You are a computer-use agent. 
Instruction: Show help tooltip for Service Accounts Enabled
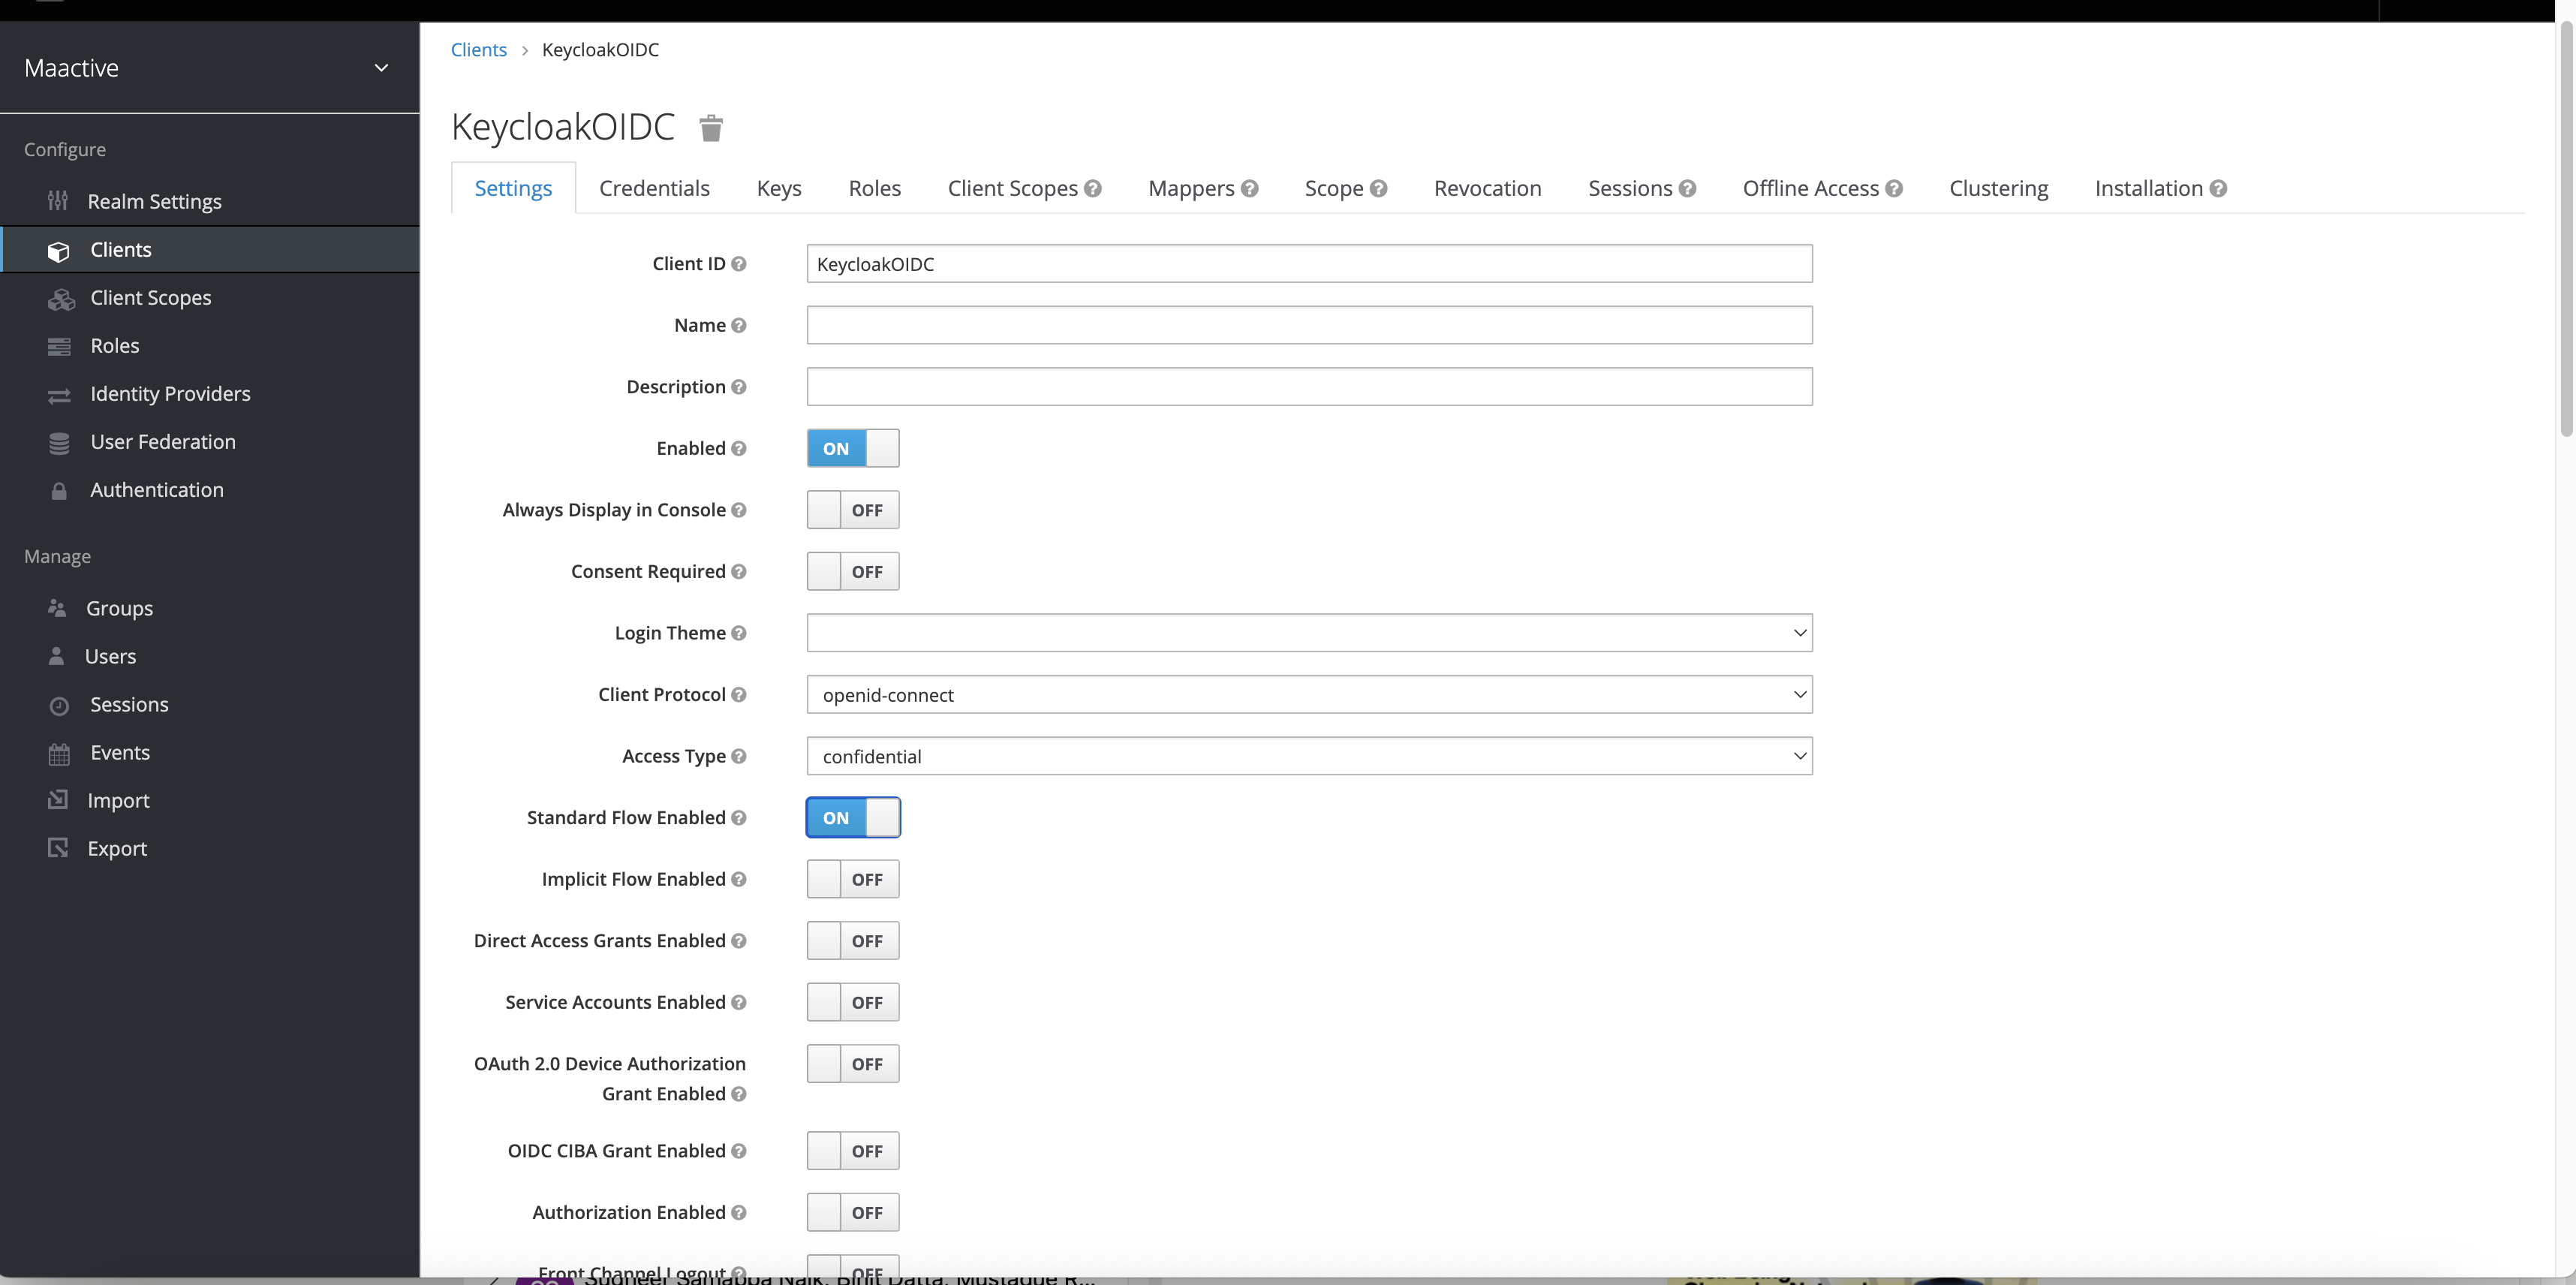pos(739,1002)
